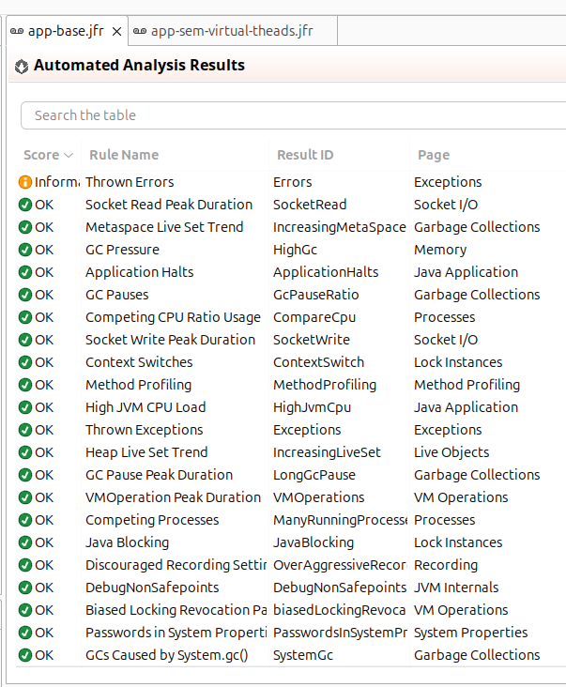Click the green OK icon for GC Pressure
The height and width of the screenshot is (687, 566).
coord(25,250)
